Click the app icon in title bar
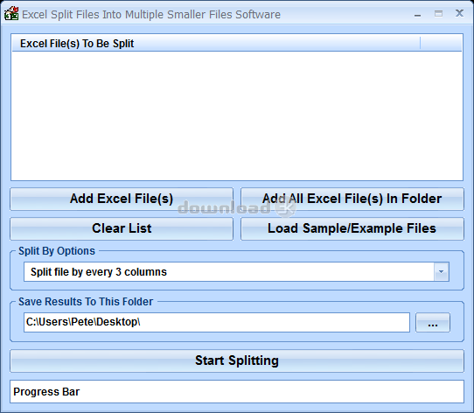Image resolution: width=474 pixels, height=413 pixels. (x=11, y=14)
